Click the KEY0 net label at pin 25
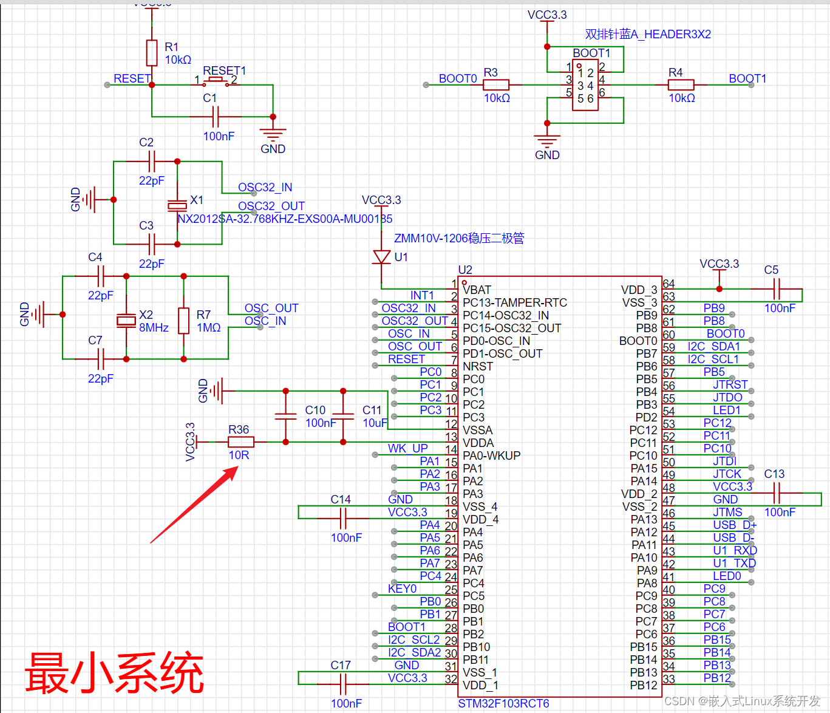 point(402,588)
